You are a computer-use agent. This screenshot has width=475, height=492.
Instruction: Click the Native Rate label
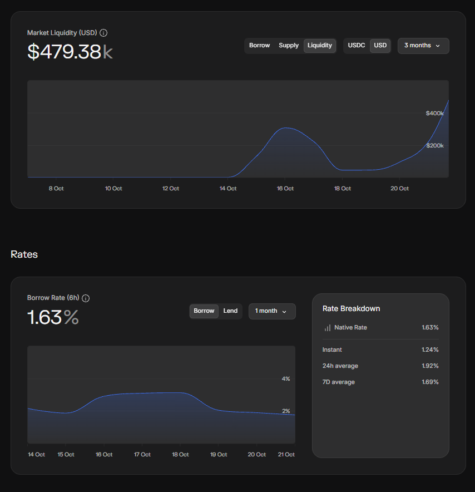coord(350,328)
